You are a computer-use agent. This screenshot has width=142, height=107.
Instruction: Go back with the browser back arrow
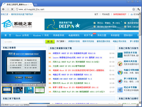(x=3, y=9)
